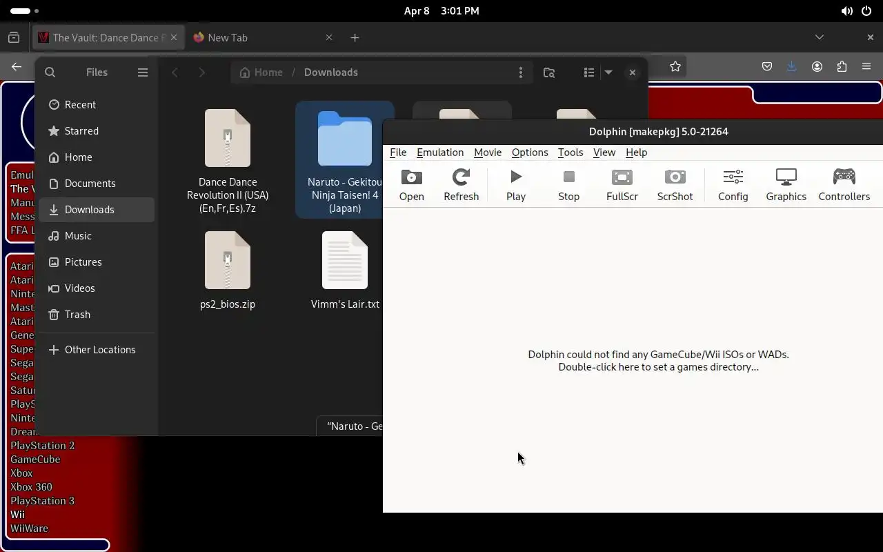Open Other Locations in Files sidebar
This screenshot has height=552, width=883.
[97, 350]
